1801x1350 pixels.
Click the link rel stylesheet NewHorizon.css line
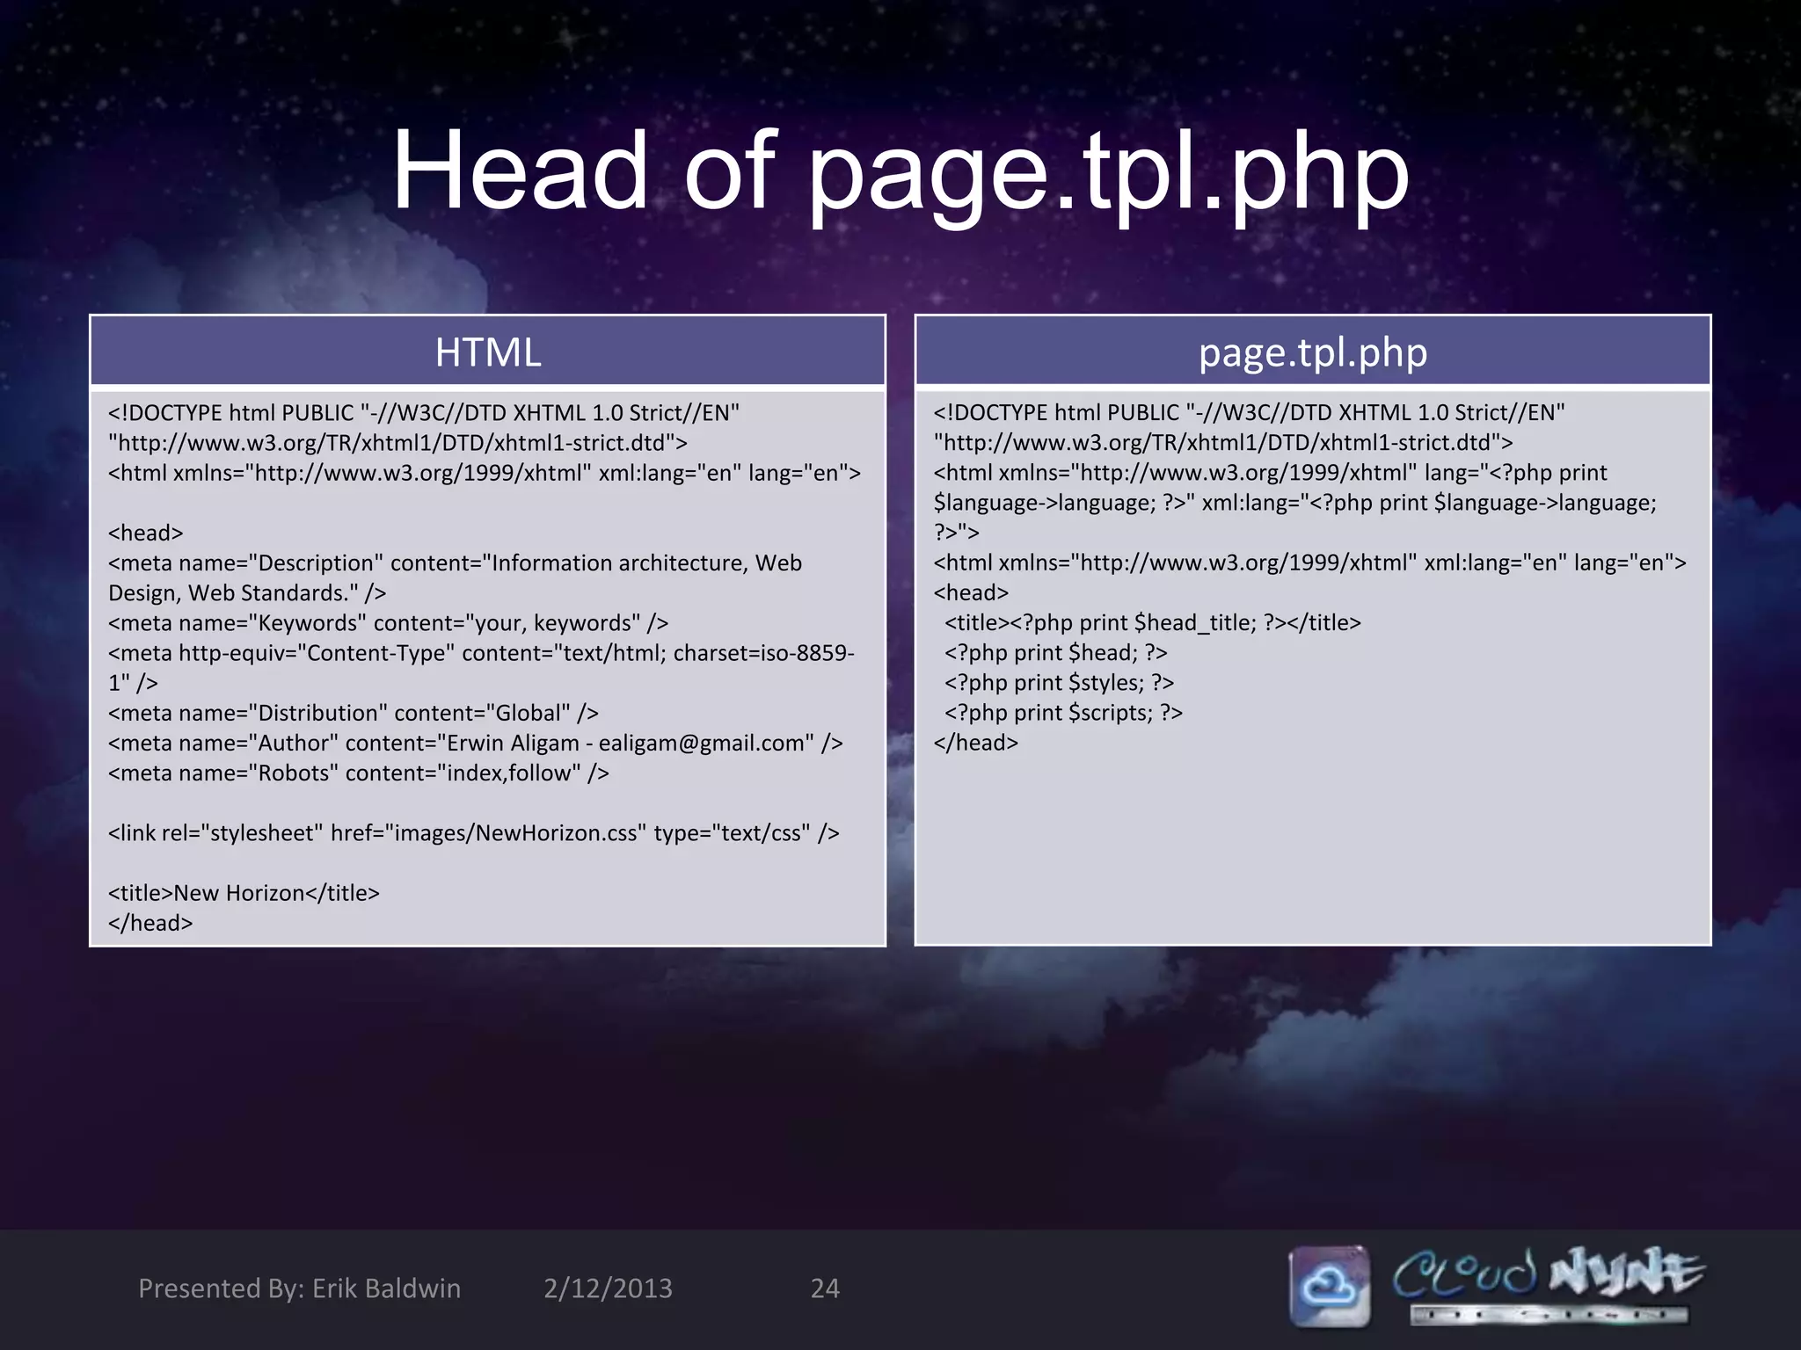click(x=474, y=832)
